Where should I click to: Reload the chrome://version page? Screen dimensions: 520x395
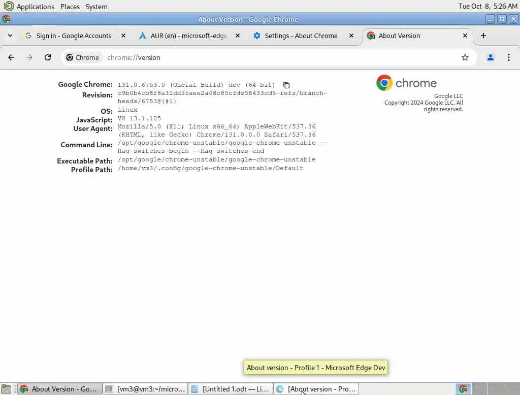(48, 57)
